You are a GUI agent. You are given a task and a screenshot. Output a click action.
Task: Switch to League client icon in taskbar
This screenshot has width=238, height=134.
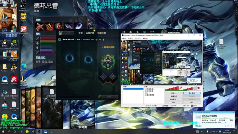click(51, 131)
